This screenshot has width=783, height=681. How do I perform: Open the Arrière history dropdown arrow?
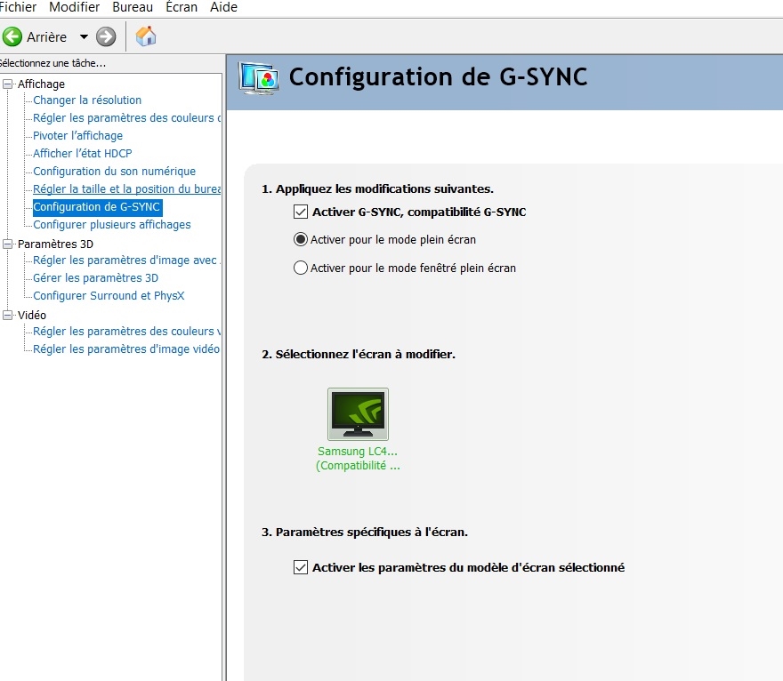84,36
